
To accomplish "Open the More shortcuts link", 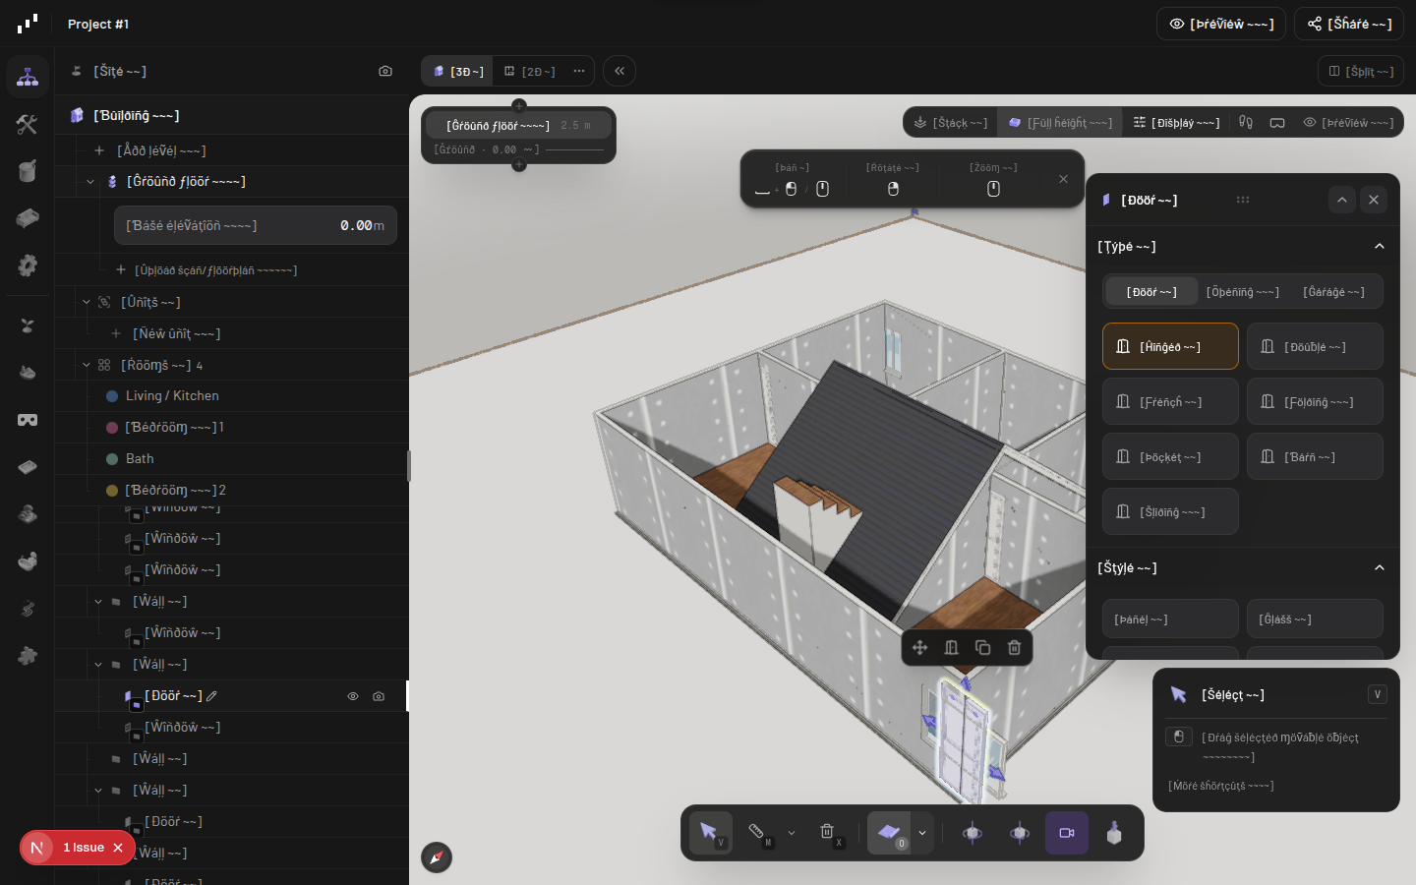I will tap(1221, 786).
